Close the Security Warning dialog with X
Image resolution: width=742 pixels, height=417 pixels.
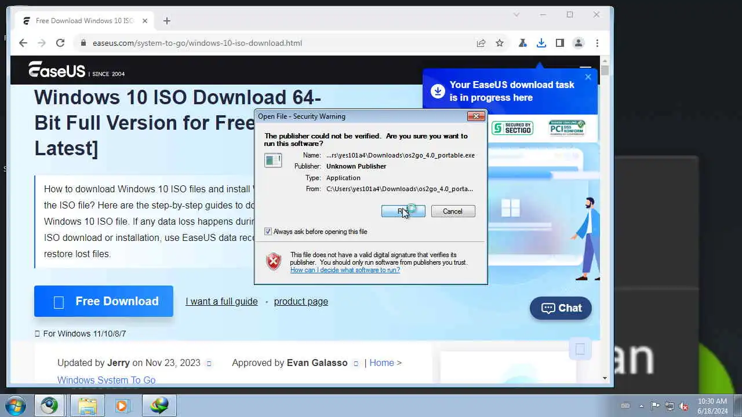point(476,116)
